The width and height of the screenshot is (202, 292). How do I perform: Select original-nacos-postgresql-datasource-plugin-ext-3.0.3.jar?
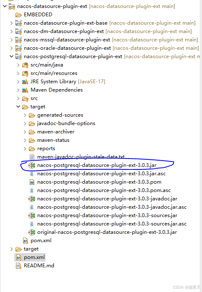tap(107, 232)
